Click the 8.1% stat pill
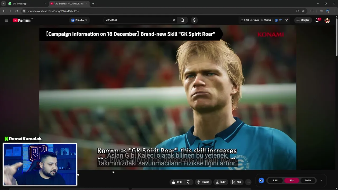The height and width of the screenshot is (190, 338). pyautogui.click(x=275, y=180)
